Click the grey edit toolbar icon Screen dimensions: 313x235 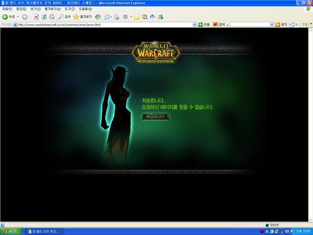point(125,17)
